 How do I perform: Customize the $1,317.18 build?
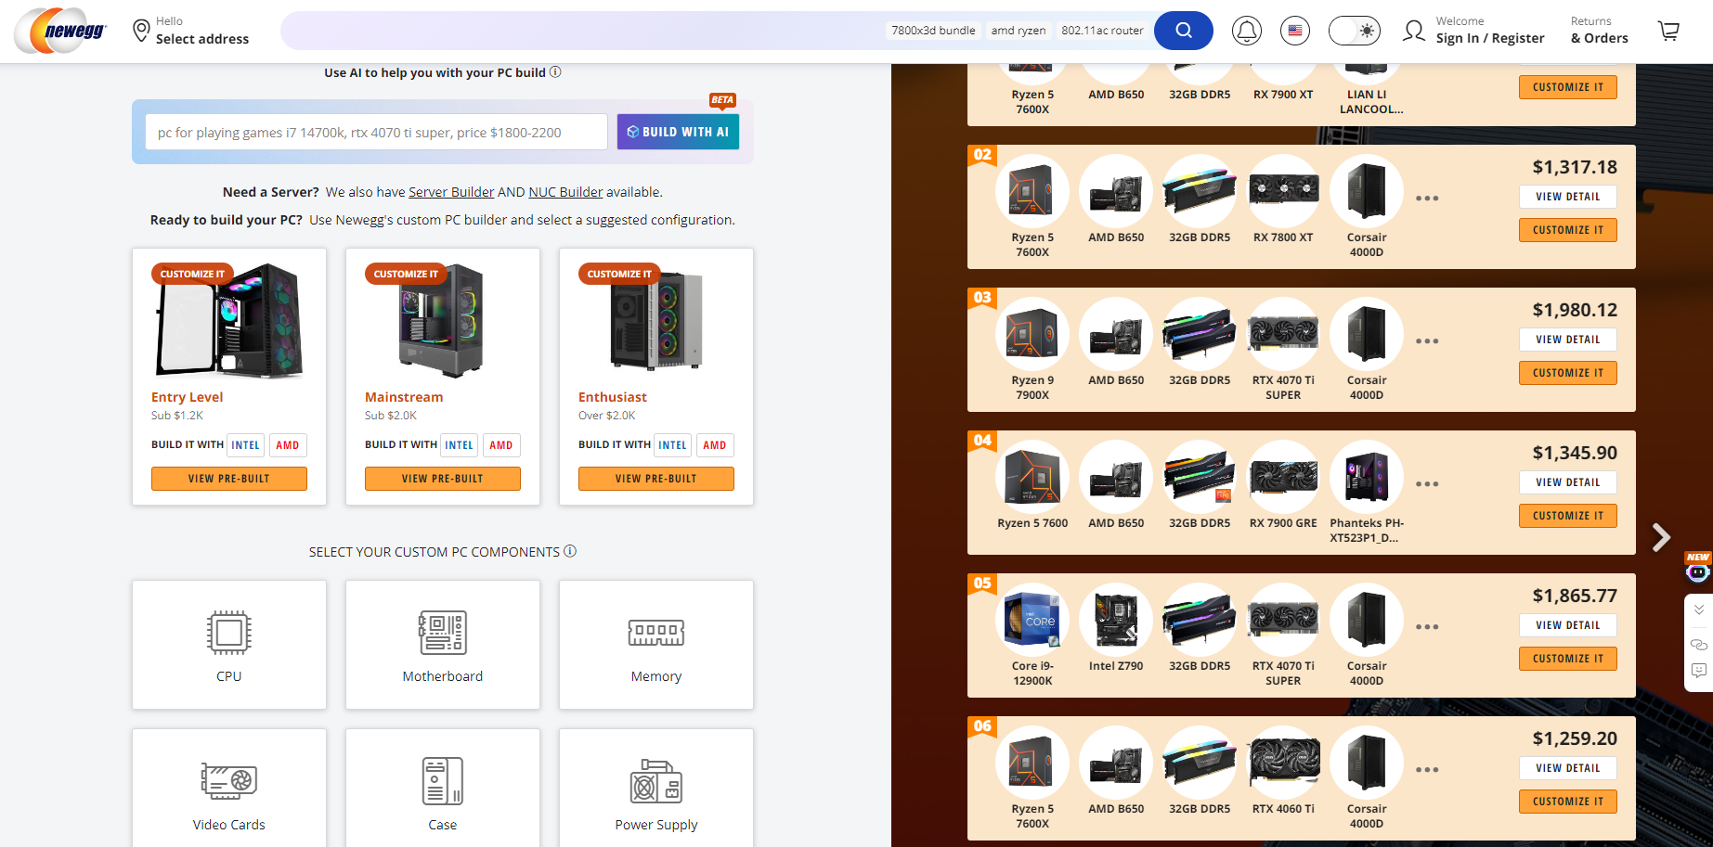pos(1568,230)
